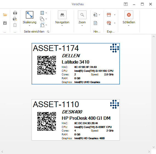Click the Navigation binoculars icon
This screenshot has width=156, height=154.
62,15
